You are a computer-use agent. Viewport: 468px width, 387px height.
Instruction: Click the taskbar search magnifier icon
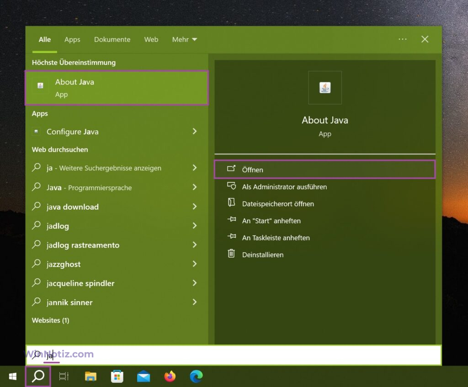click(38, 376)
